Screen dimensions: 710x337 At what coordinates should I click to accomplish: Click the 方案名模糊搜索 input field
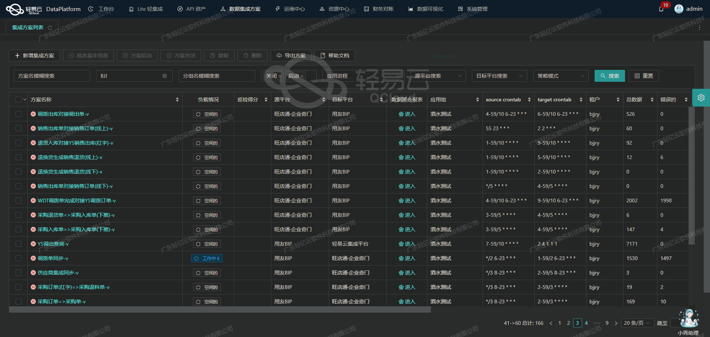tap(52, 76)
